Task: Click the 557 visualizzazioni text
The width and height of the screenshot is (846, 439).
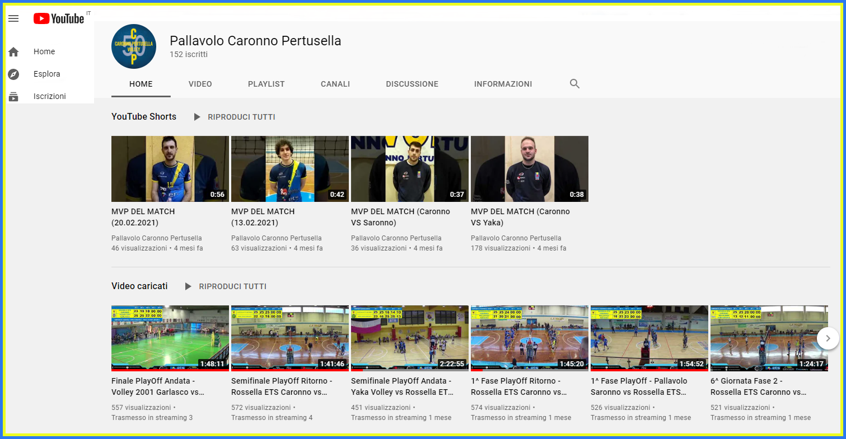Action: click(x=141, y=408)
